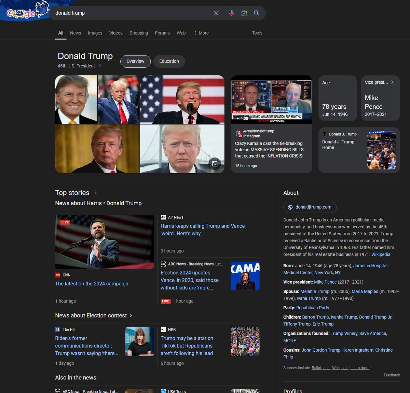Clear the search box with the X icon
The image size is (410, 393).
pyautogui.click(x=216, y=13)
